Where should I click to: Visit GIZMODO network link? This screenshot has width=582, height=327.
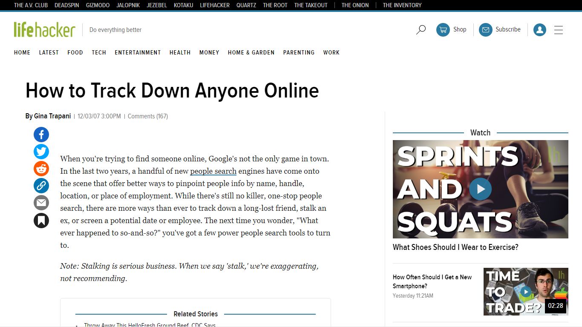tap(98, 5)
